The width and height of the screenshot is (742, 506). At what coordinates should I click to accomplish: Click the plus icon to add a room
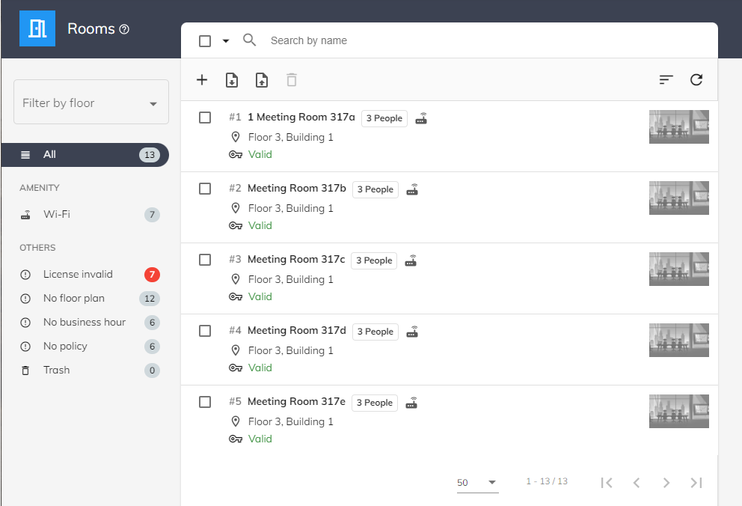pyautogui.click(x=202, y=80)
